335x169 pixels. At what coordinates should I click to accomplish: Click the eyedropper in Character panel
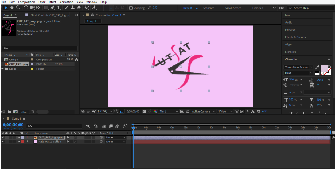click(x=317, y=67)
